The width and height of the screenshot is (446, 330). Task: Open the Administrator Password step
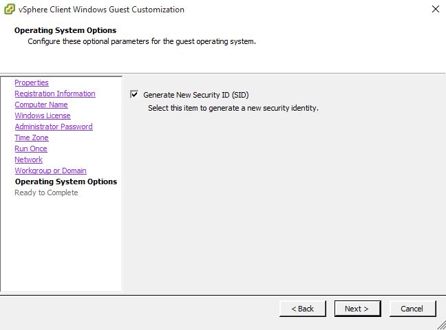[54, 126]
